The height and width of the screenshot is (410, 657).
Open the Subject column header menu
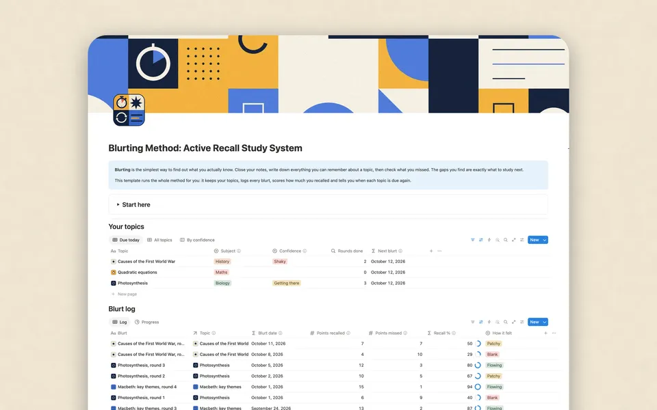(x=227, y=251)
